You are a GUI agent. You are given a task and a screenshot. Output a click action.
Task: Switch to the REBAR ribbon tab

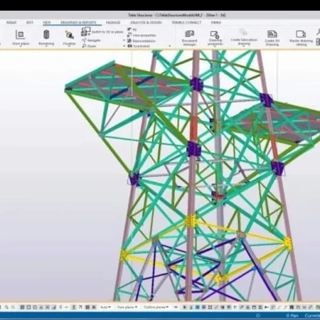point(11,22)
